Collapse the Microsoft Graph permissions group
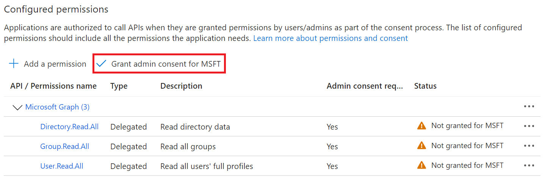The height and width of the screenshot is (183, 545). pos(17,107)
